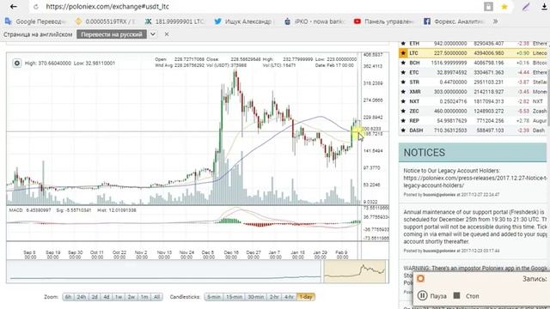This screenshot has height=309, width=550.
Task: Select the BCH market row
Action: pyautogui.click(x=473, y=63)
